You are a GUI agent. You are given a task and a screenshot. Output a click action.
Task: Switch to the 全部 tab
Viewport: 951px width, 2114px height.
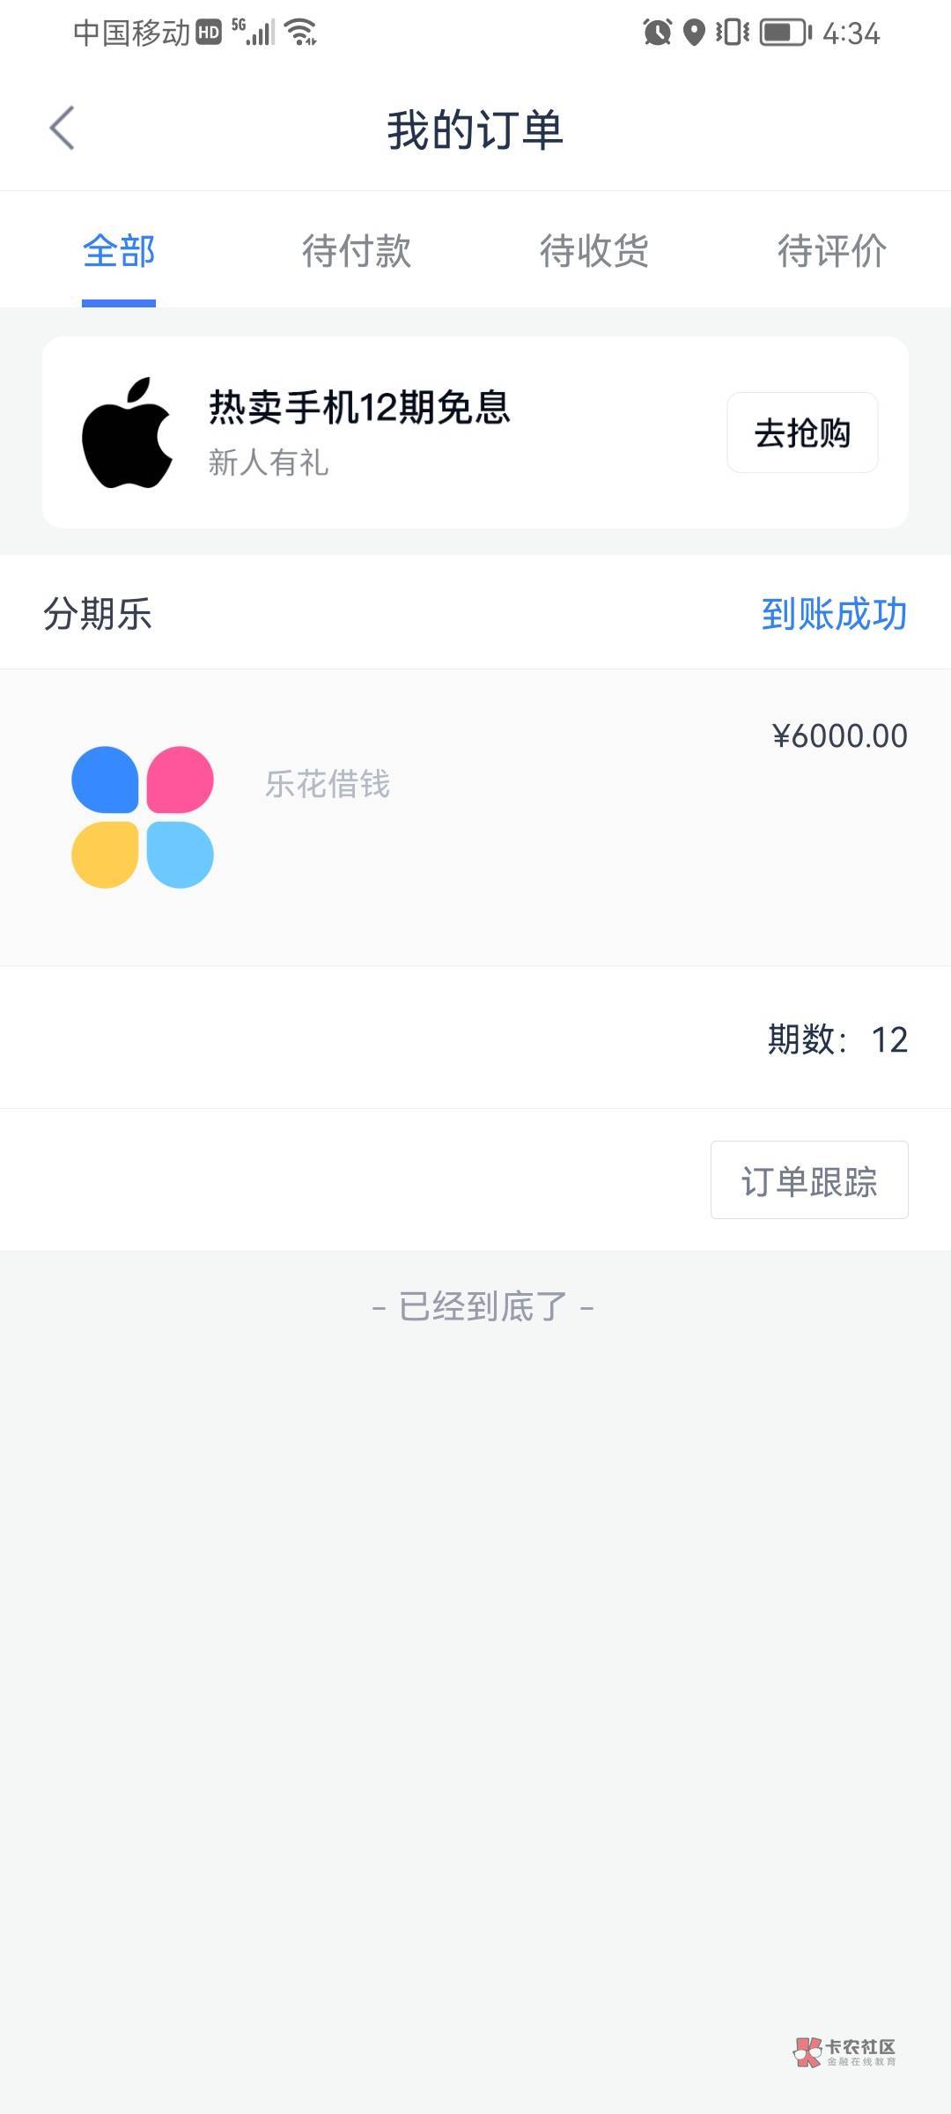119,251
